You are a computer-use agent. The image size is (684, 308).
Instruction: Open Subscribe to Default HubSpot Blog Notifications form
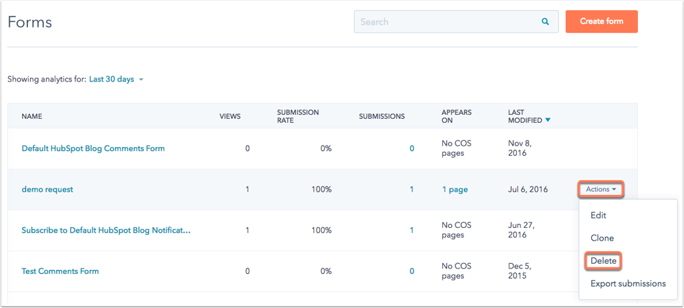point(106,230)
